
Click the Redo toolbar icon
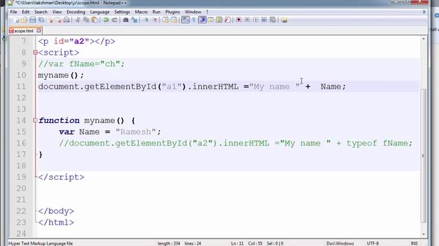click(115, 20)
